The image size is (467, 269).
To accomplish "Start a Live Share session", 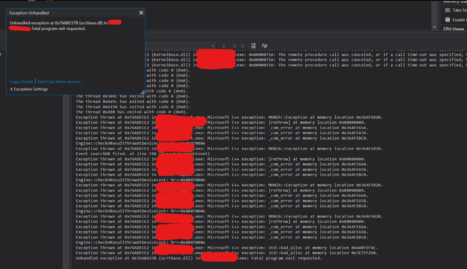I will [60, 82].
